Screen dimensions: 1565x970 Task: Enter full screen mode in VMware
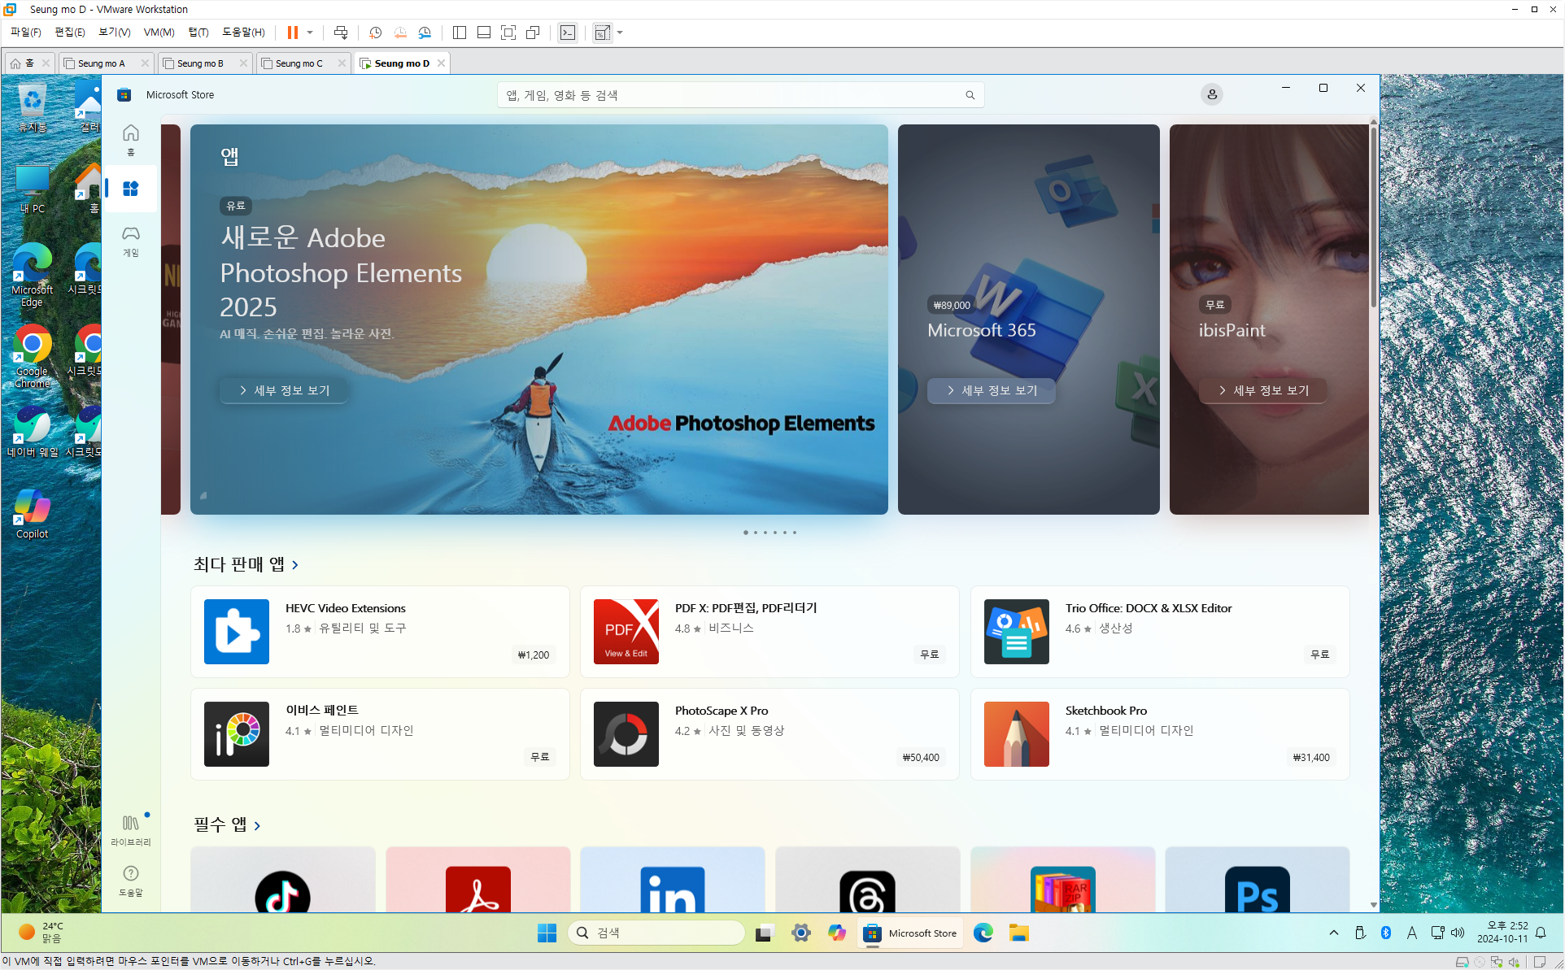coord(508,33)
